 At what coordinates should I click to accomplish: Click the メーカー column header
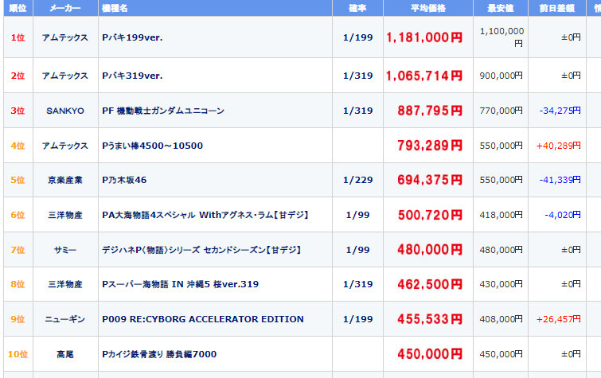pos(64,8)
